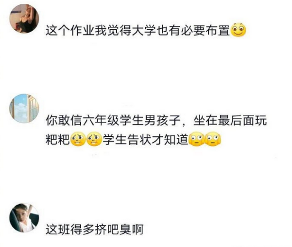Open the first commenter's avatar with black top
Screen dimensions: 292x247
point(24,19)
